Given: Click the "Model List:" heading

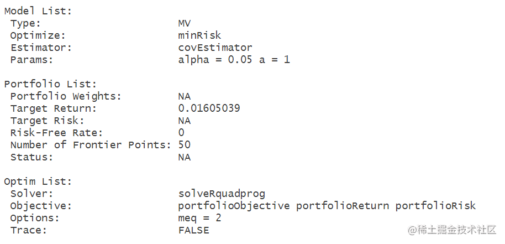Looking at the screenshot, I should point(38,11).
